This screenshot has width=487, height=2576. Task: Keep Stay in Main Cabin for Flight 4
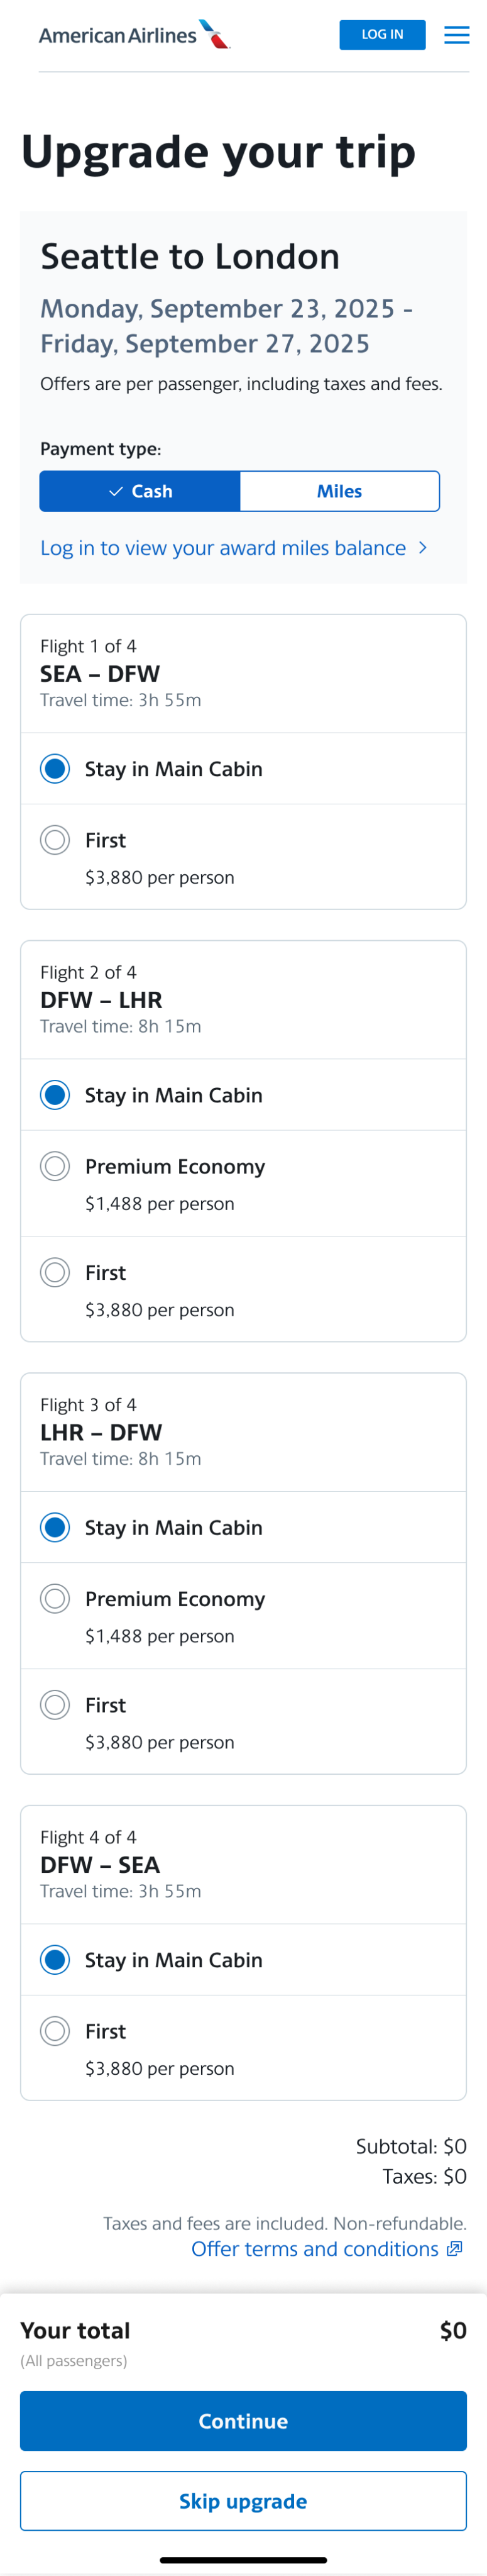coord(55,1959)
